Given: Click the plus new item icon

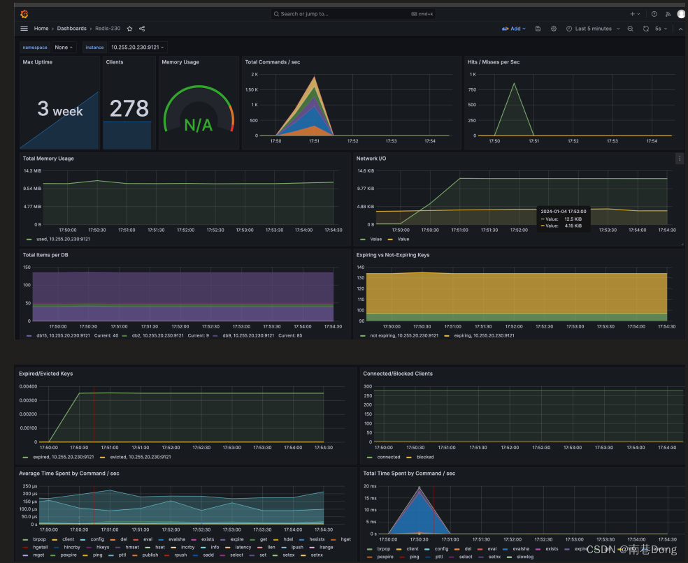Looking at the screenshot, I should click(x=635, y=14).
